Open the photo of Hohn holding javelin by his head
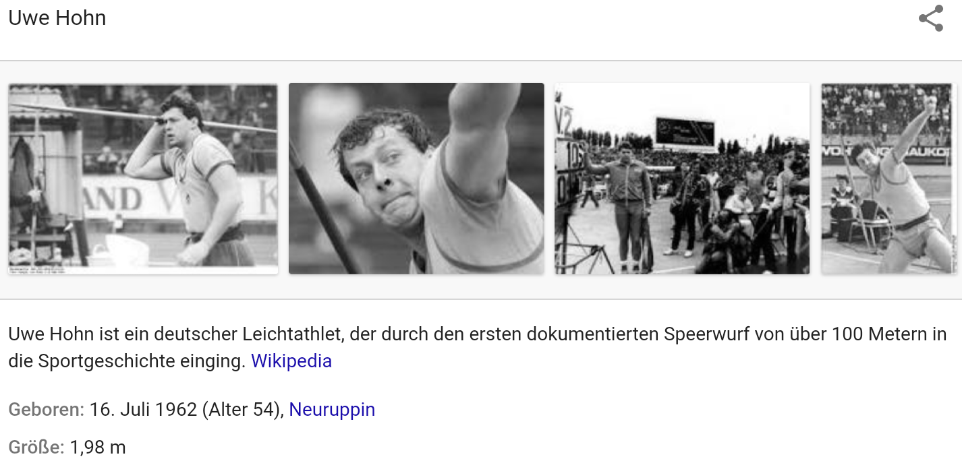The width and height of the screenshot is (962, 463). [x=143, y=179]
